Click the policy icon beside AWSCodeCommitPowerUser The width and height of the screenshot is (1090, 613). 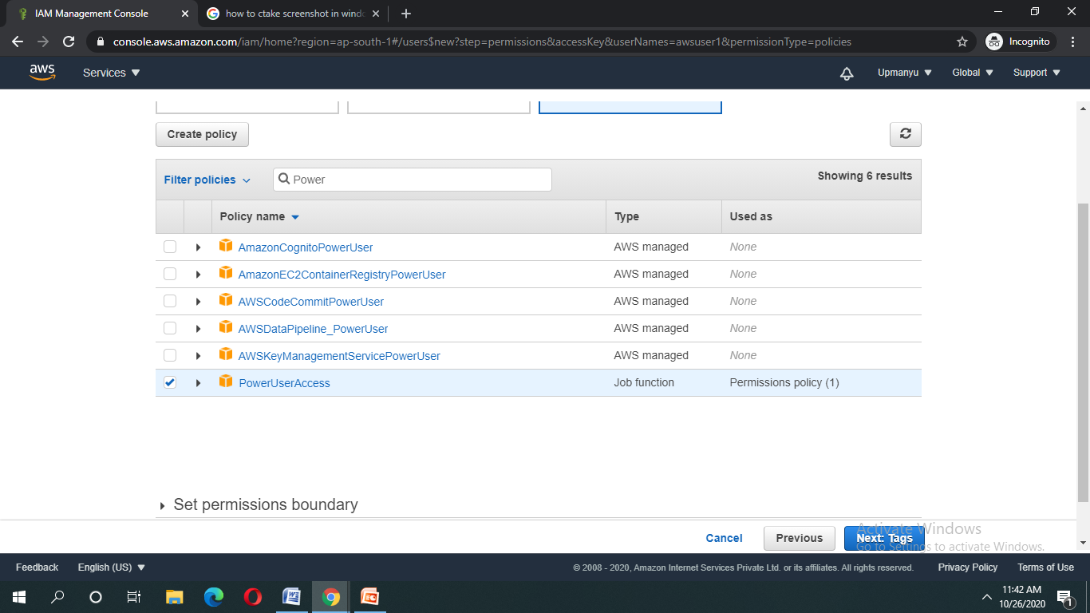click(x=226, y=300)
